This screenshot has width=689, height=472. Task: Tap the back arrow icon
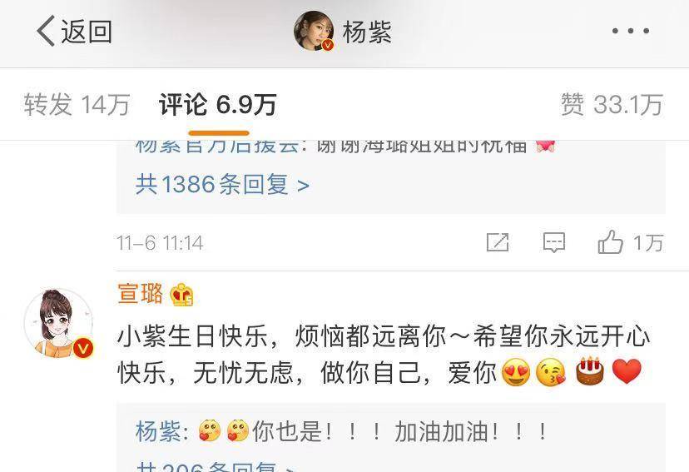(x=46, y=31)
